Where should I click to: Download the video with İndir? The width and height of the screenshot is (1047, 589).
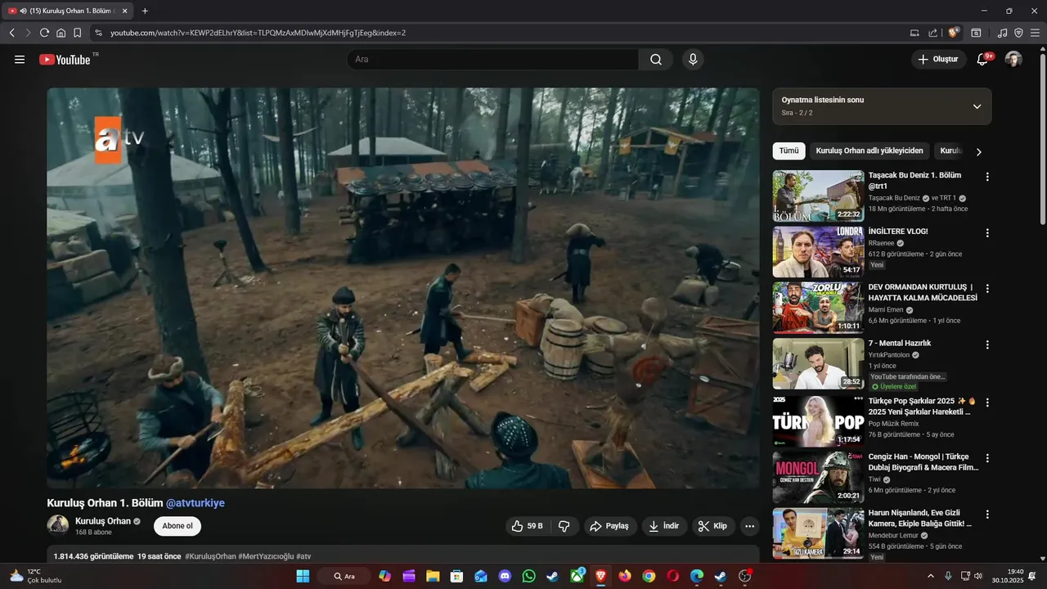click(x=664, y=526)
